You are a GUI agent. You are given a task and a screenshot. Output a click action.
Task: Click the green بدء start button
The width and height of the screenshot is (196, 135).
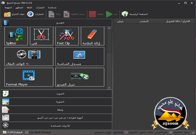point(111,14)
